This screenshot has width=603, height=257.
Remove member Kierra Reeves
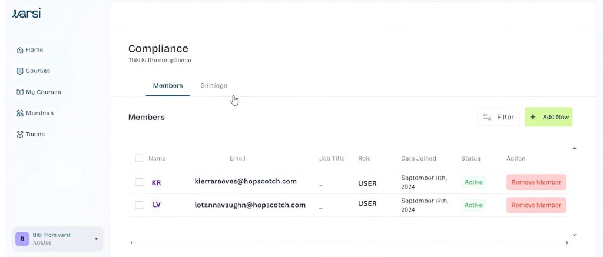point(536,182)
